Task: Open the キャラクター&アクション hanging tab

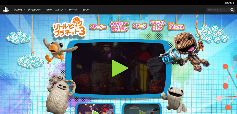Action: click(119, 26)
